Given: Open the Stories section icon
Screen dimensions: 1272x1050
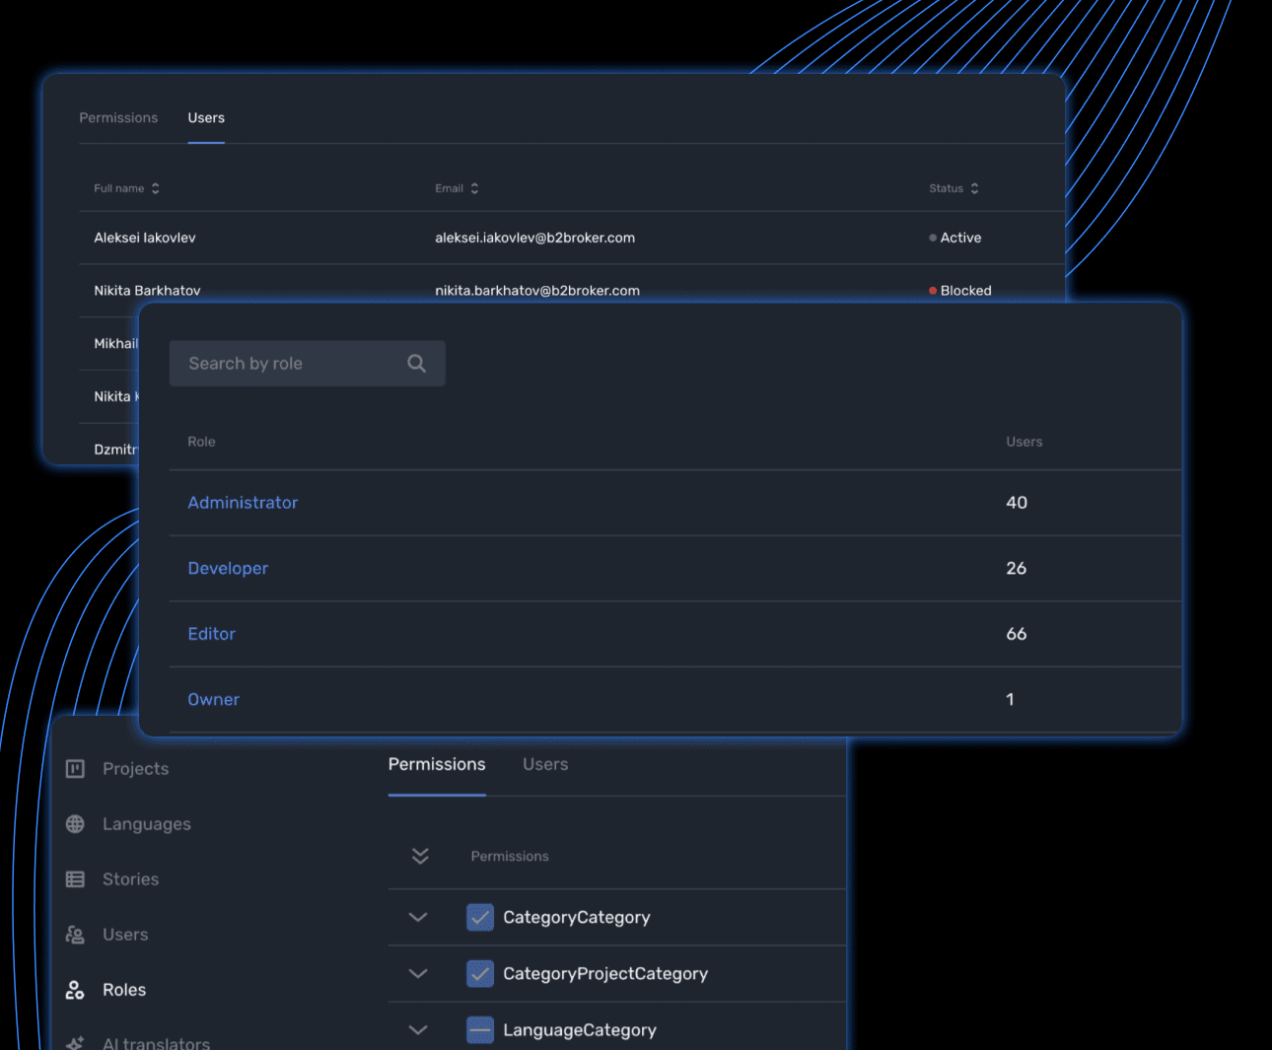Looking at the screenshot, I should click(75, 878).
